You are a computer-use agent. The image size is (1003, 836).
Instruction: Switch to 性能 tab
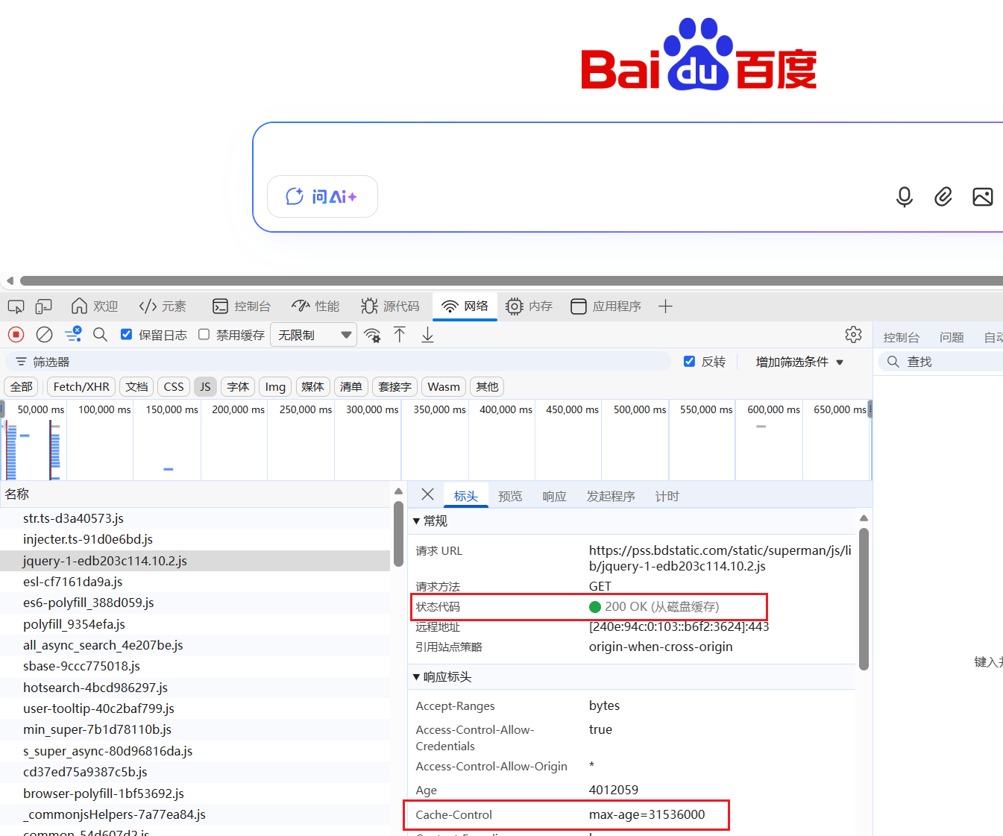315,307
